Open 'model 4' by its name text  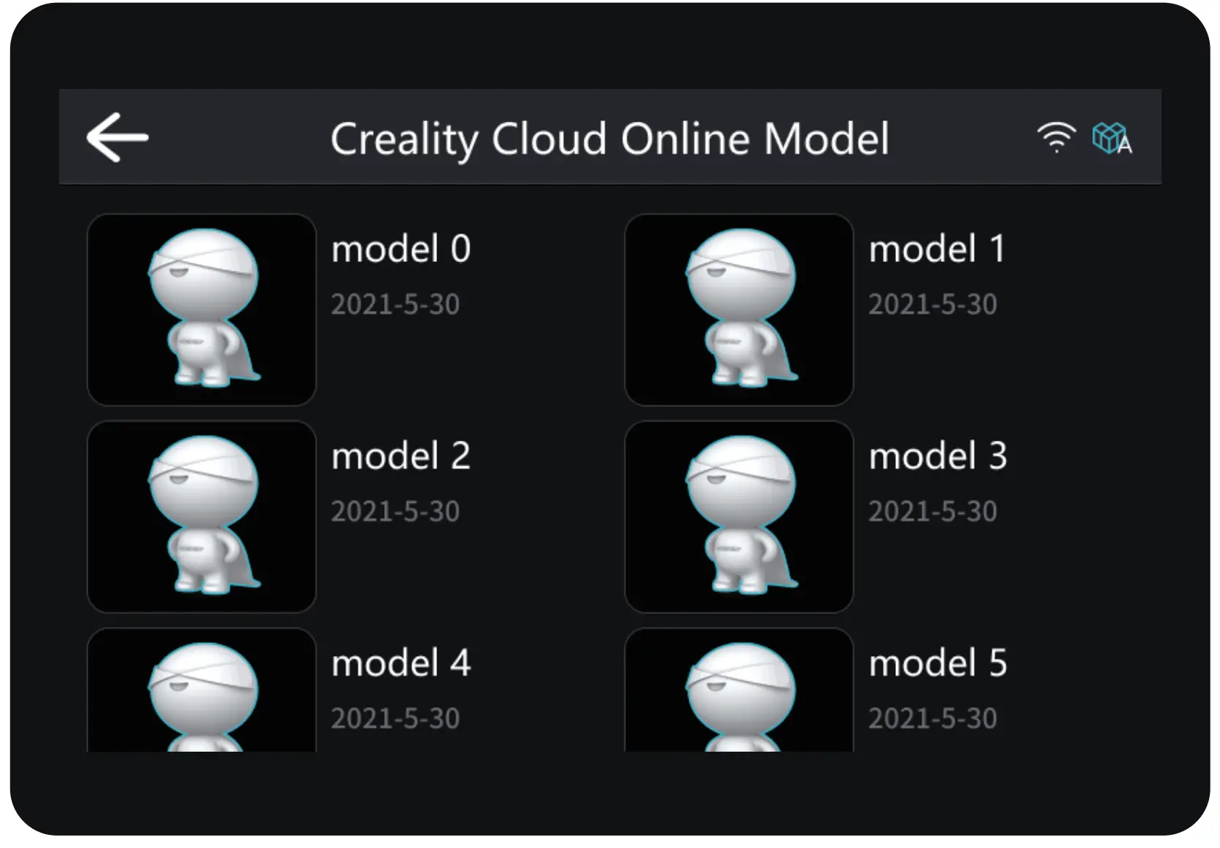(401, 663)
